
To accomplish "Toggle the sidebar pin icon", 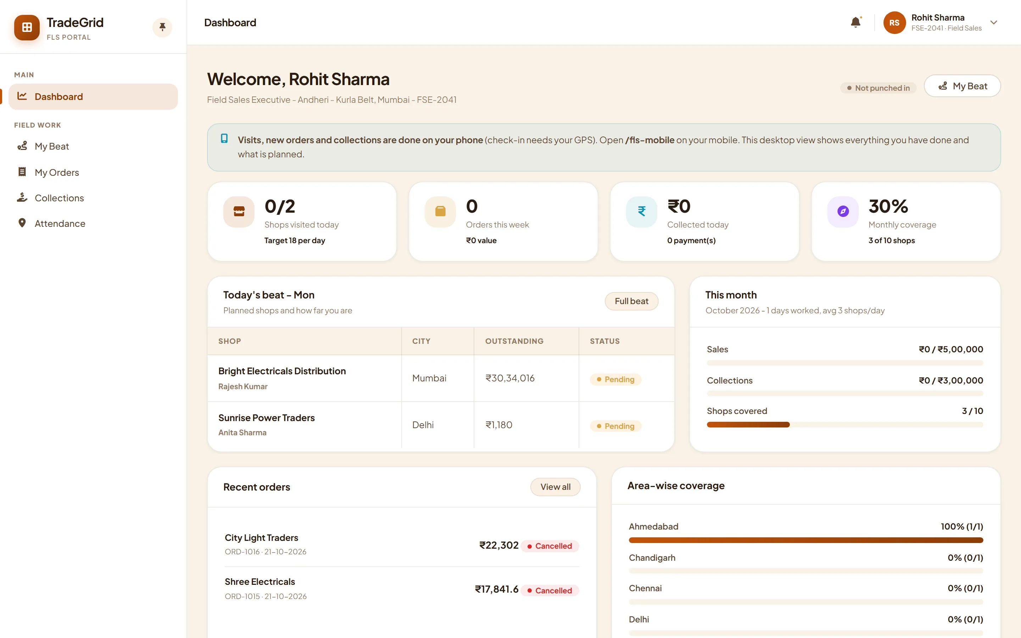I will (162, 27).
